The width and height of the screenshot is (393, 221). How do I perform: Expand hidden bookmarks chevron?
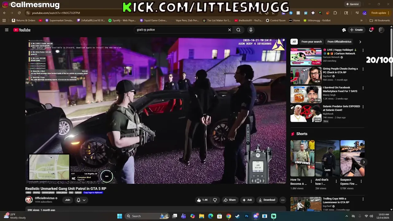pos(361,21)
